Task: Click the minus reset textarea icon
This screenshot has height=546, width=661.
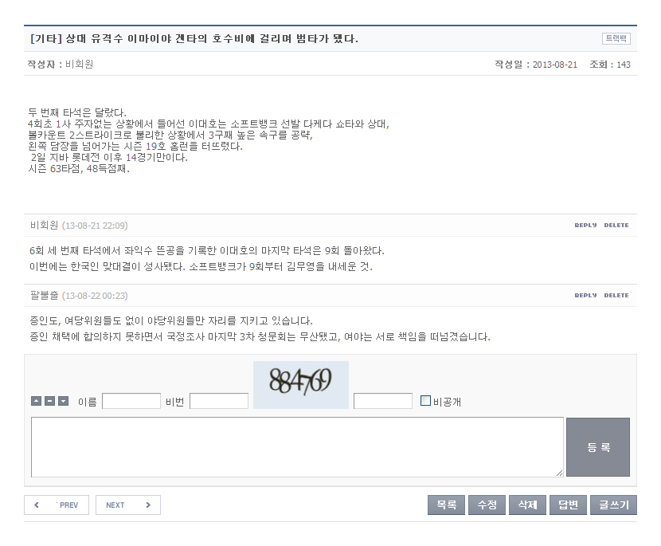Action: (49, 401)
